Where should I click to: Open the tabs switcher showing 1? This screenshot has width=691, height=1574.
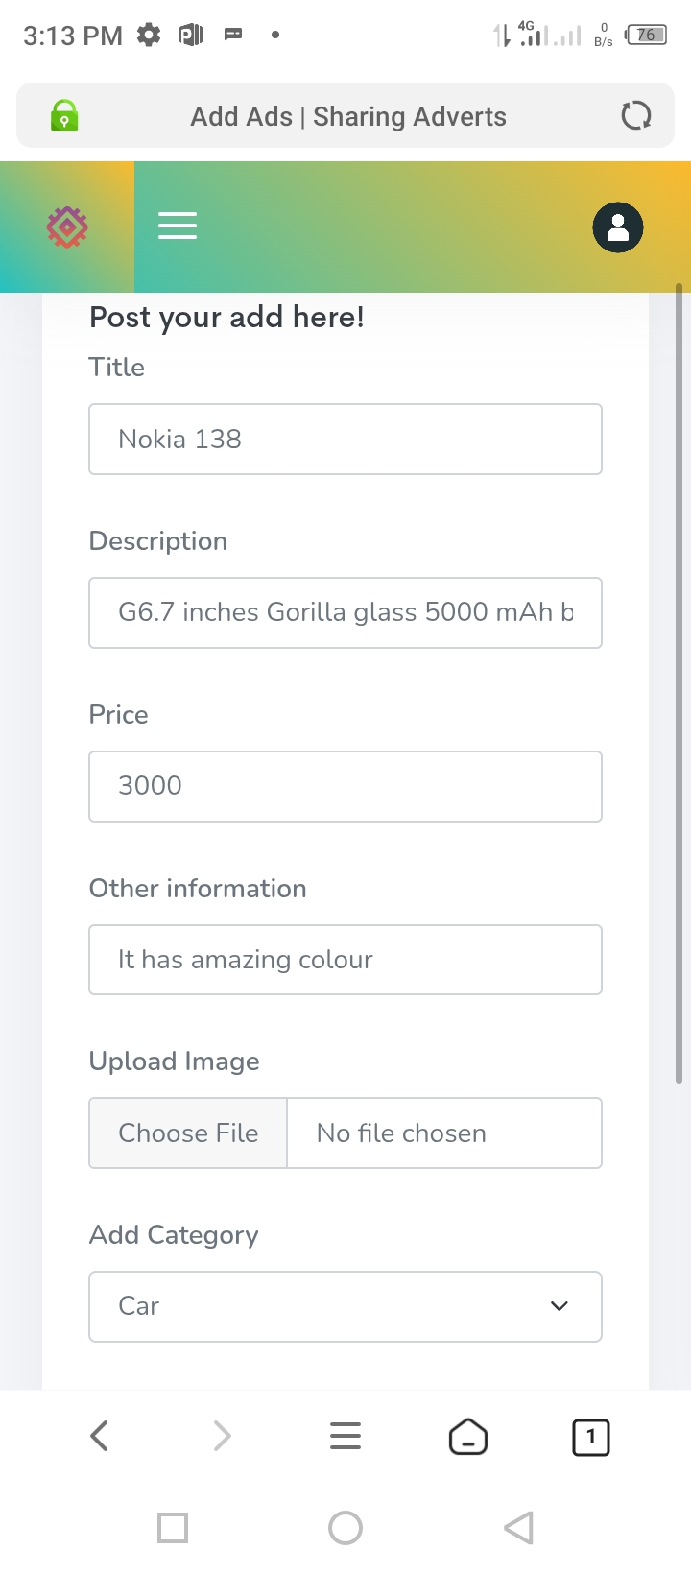click(591, 1437)
